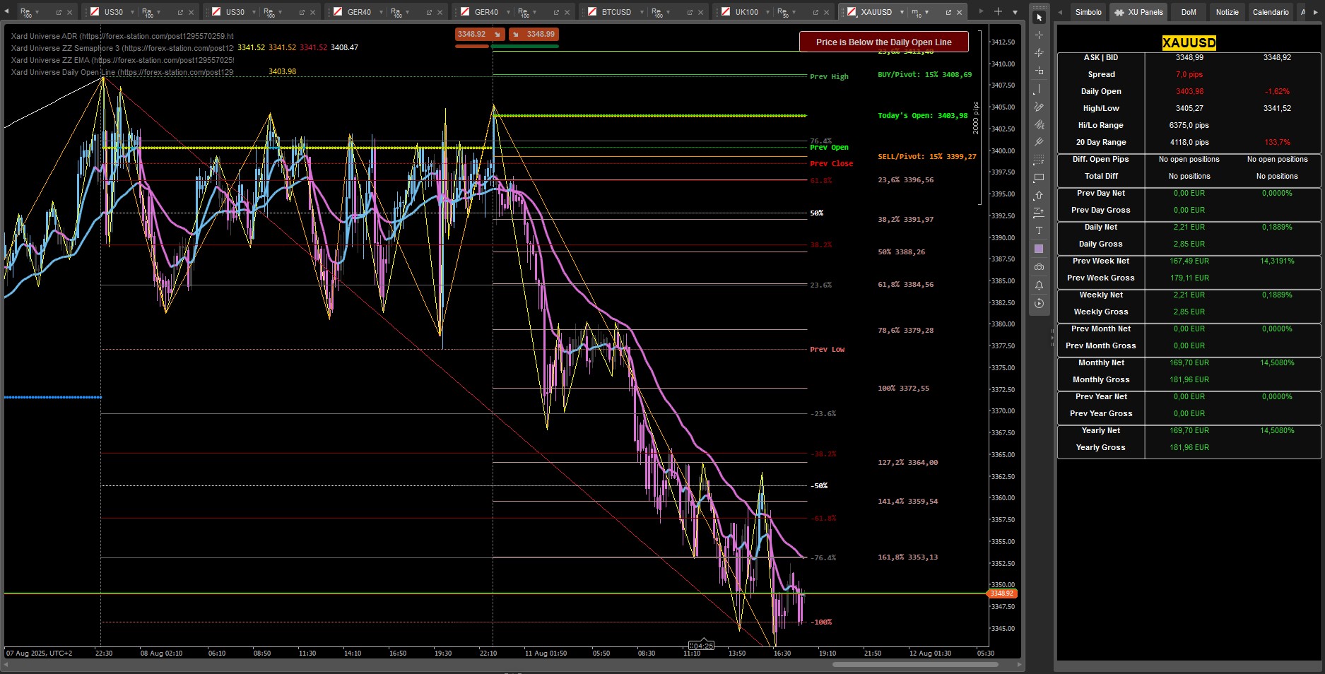Image resolution: width=1325 pixels, height=674 pixels.
Task: Detach the second GER40 chart tab
Action: click(x=556, y=12)
